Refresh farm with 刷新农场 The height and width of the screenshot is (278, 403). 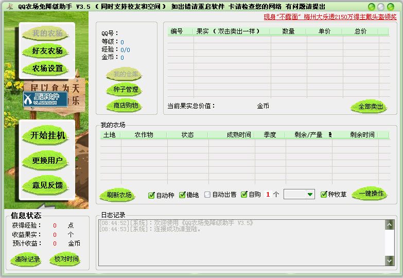[118, 195]
